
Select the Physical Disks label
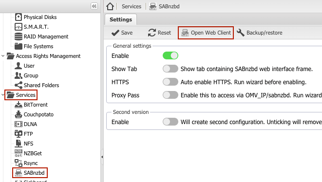pyautogui.click(x=40, y=17)
